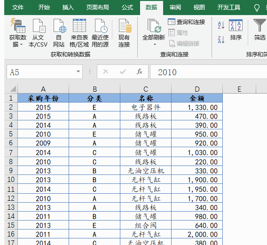
Task: Expand the 全部刷新 dropdown arrow
Action: [155, 45]
